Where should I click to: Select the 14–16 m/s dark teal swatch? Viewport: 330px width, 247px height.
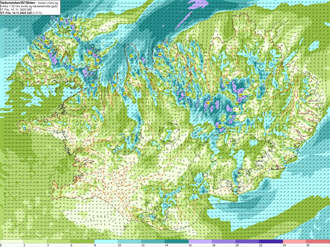click(177, 242)
